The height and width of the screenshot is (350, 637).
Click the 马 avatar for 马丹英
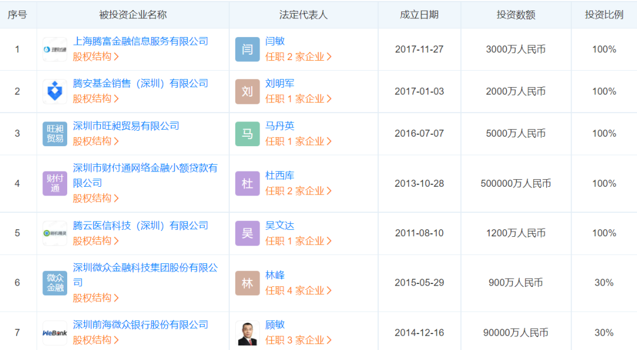coord(247,134)
